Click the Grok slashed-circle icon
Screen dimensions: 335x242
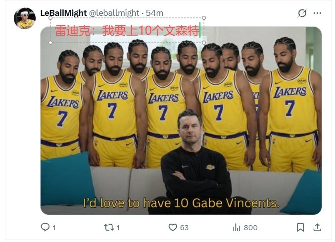coord(302,13)
